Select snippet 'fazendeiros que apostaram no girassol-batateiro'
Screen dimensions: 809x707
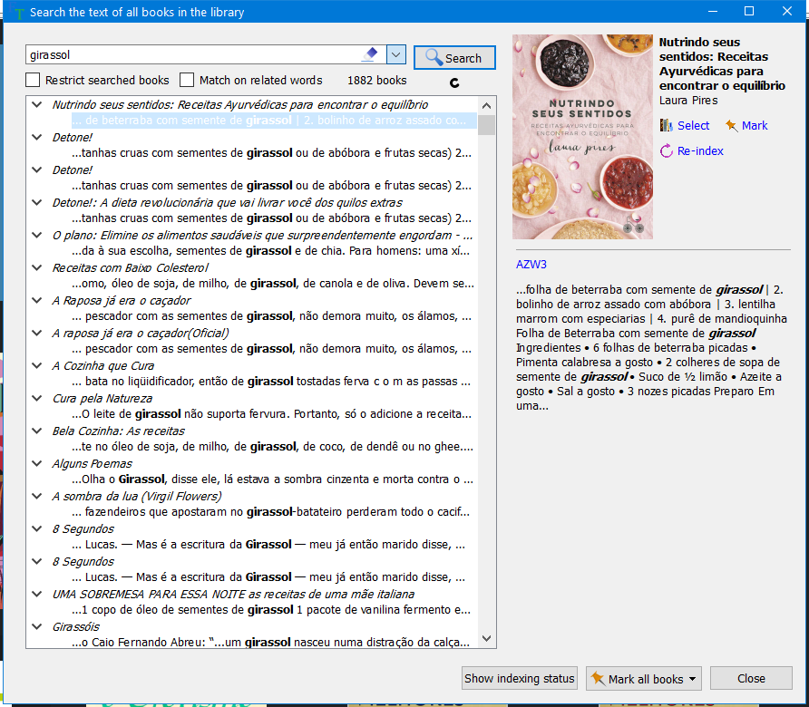271,511
